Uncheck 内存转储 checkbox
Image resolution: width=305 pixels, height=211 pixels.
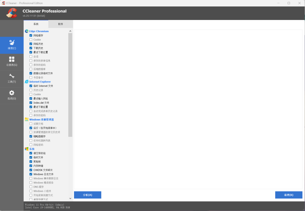pyautogui.click(x=31, y=166)
